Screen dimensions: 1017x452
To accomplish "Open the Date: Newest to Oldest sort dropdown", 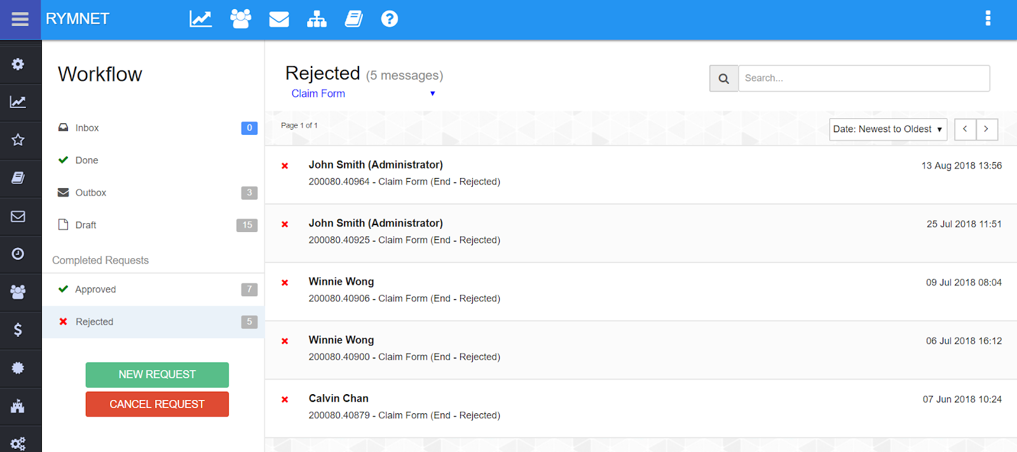I will tap(888, 129).
